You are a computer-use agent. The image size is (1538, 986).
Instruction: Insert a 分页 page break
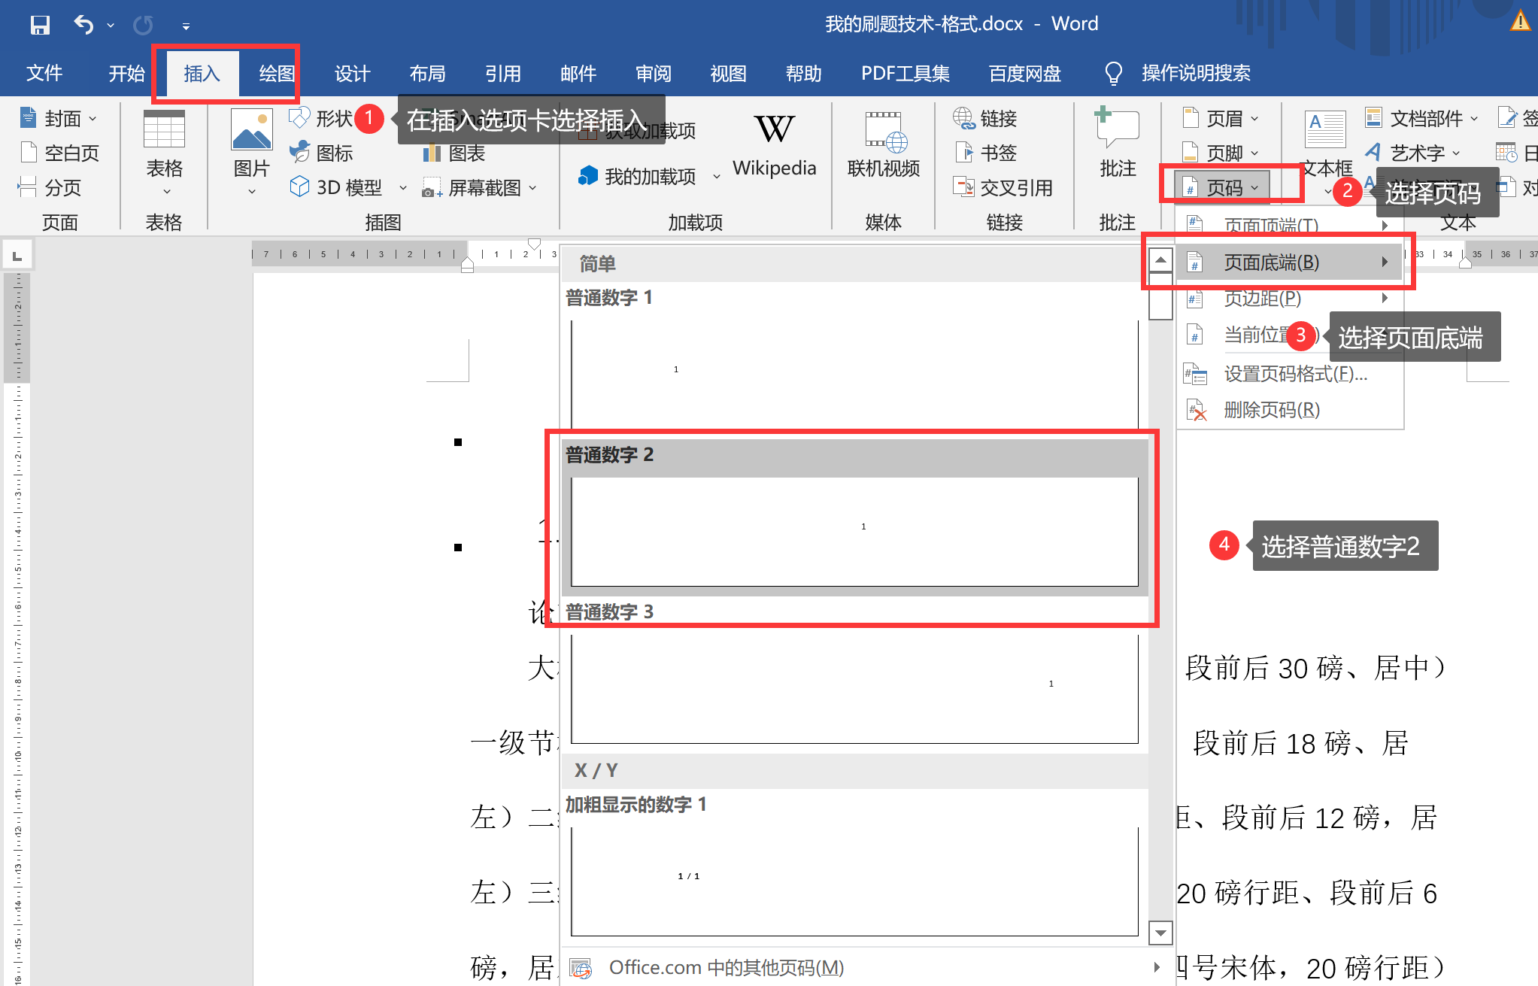(x=50, y=188)
